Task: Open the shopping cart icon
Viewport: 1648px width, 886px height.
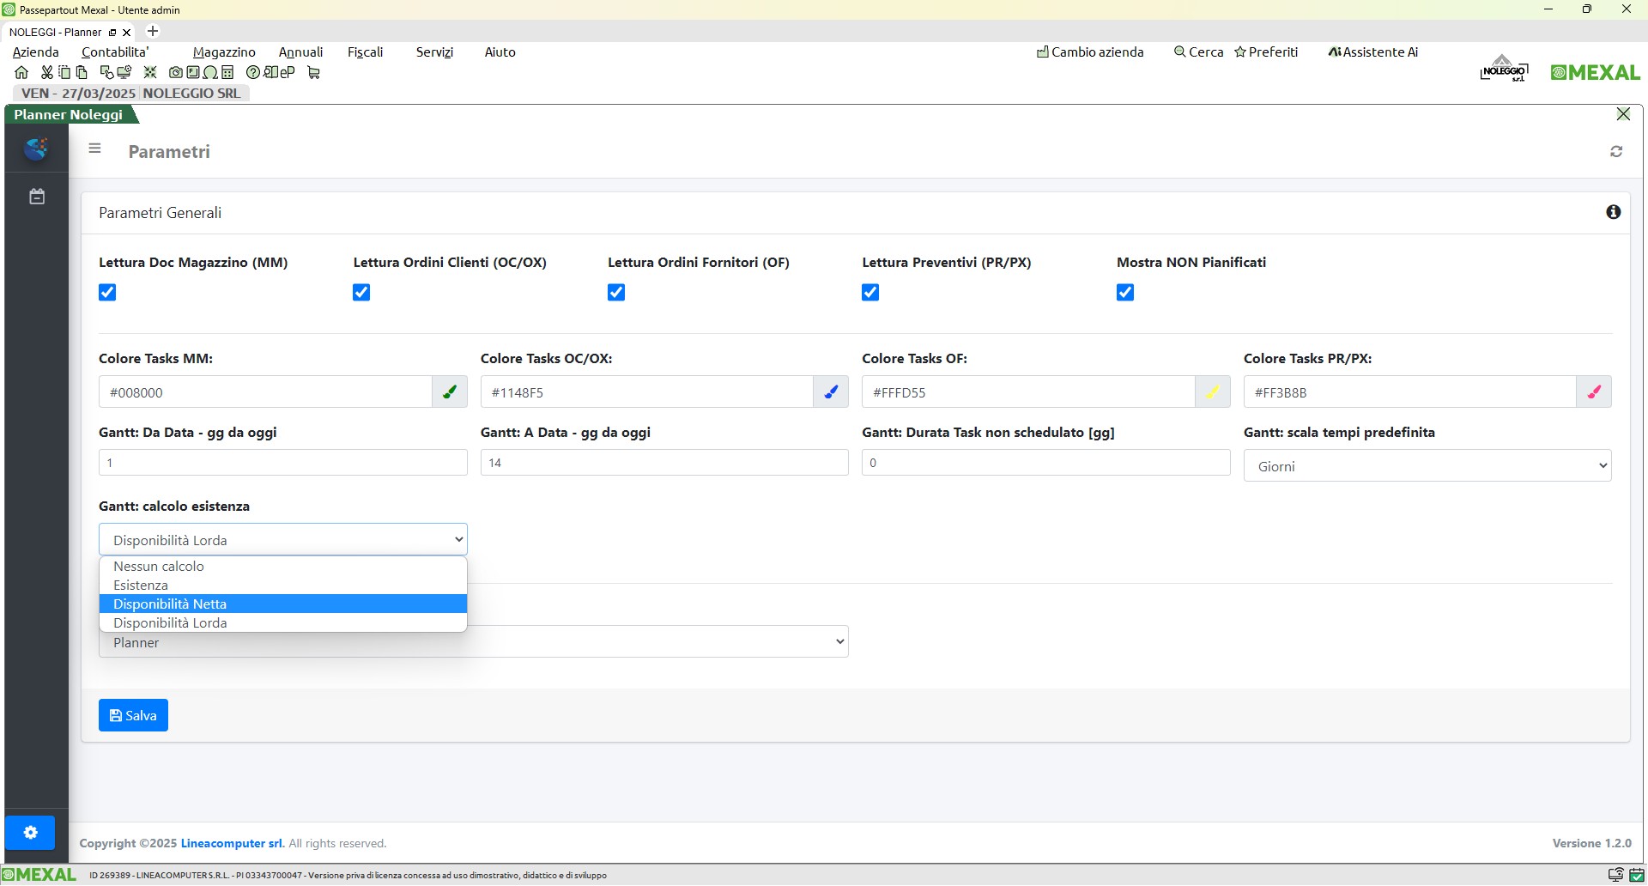Action: click(313, 73)
